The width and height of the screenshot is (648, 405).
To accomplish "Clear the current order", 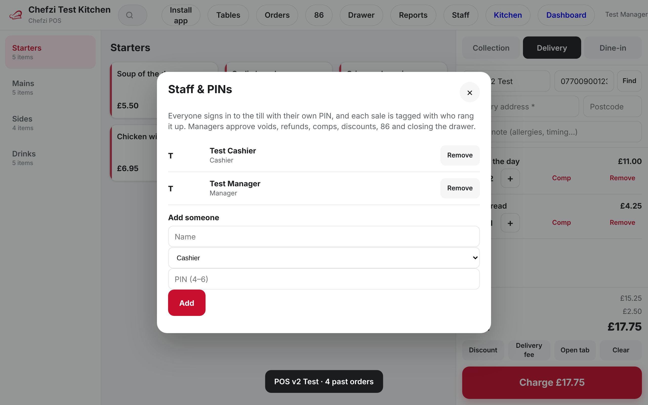I will point(621,350).
